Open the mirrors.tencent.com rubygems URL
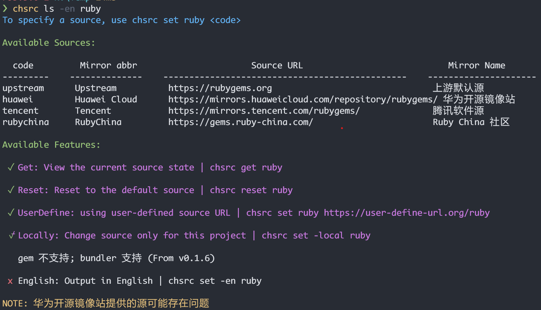 click(264, 111)
